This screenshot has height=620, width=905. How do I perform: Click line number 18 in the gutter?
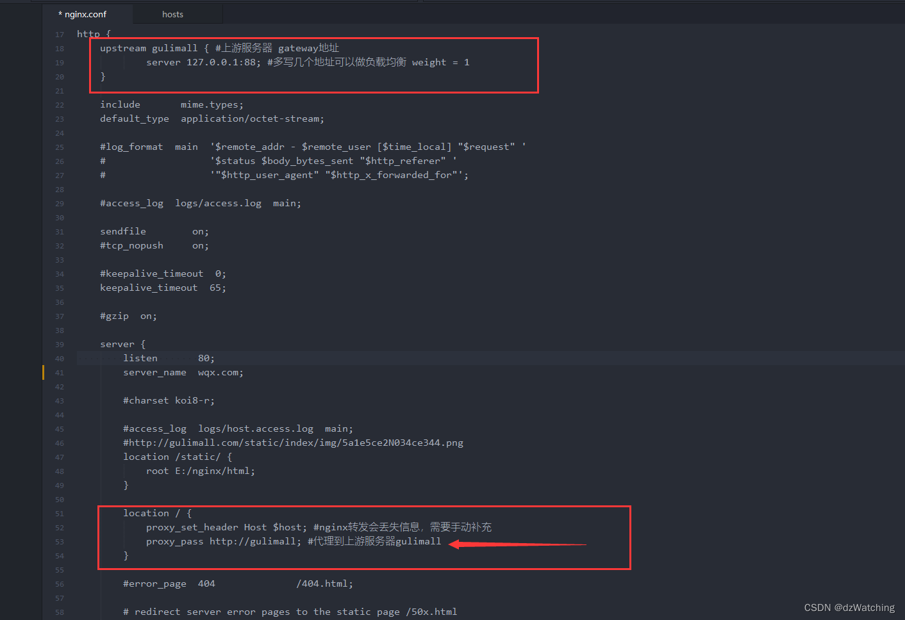[x=60, y=49]
